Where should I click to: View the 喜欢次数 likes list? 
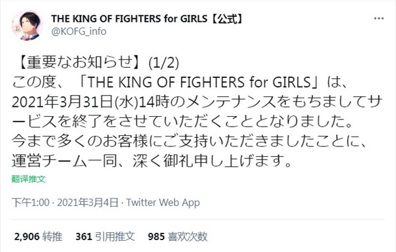[187, 237]
